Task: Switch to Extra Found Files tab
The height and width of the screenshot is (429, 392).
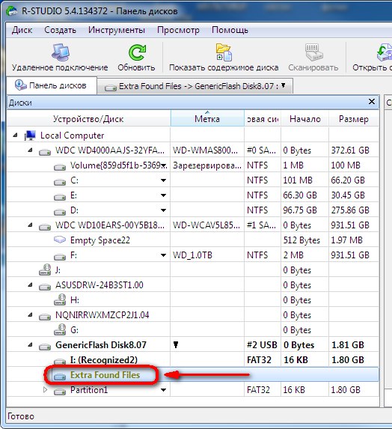Action: 195,86
